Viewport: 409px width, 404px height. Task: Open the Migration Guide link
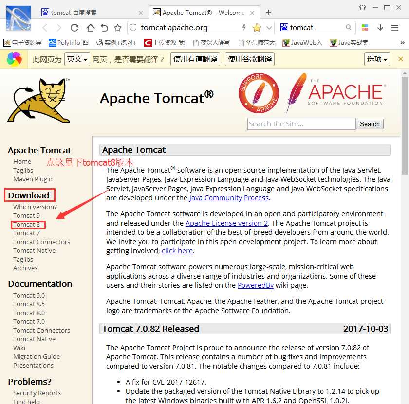[37, 356]
